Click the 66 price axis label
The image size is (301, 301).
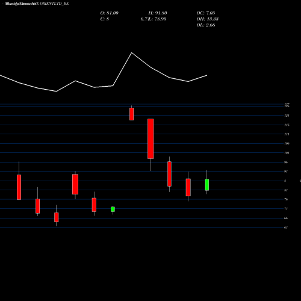coord(286,218)
